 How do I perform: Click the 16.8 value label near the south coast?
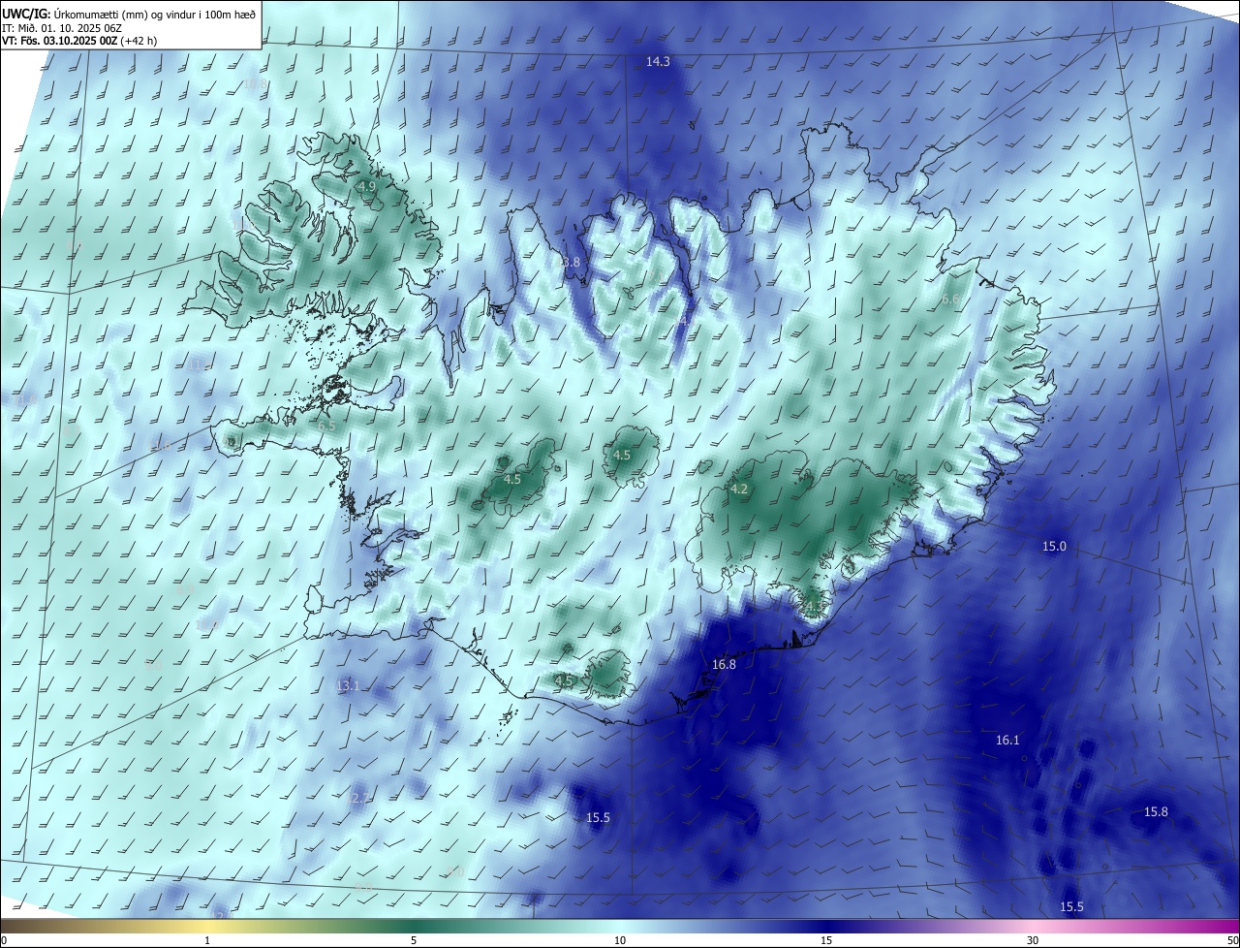[724, 665]
